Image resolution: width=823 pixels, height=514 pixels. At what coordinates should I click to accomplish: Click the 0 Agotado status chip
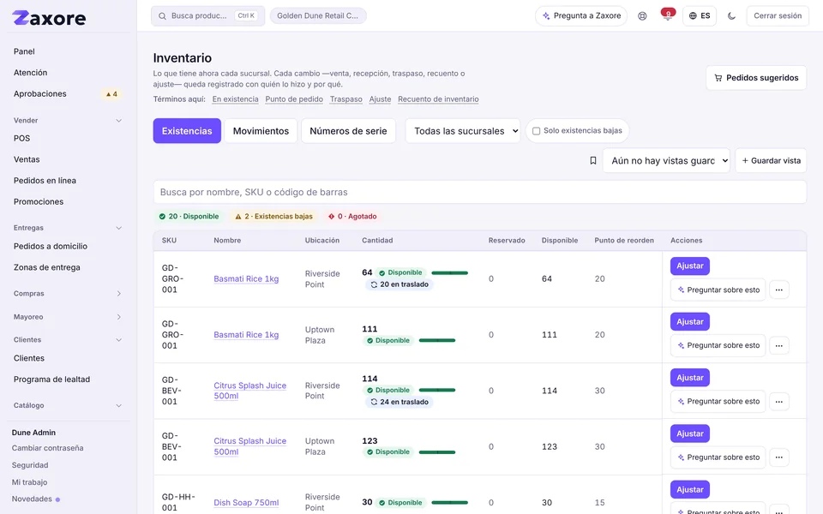click(352, 216)
